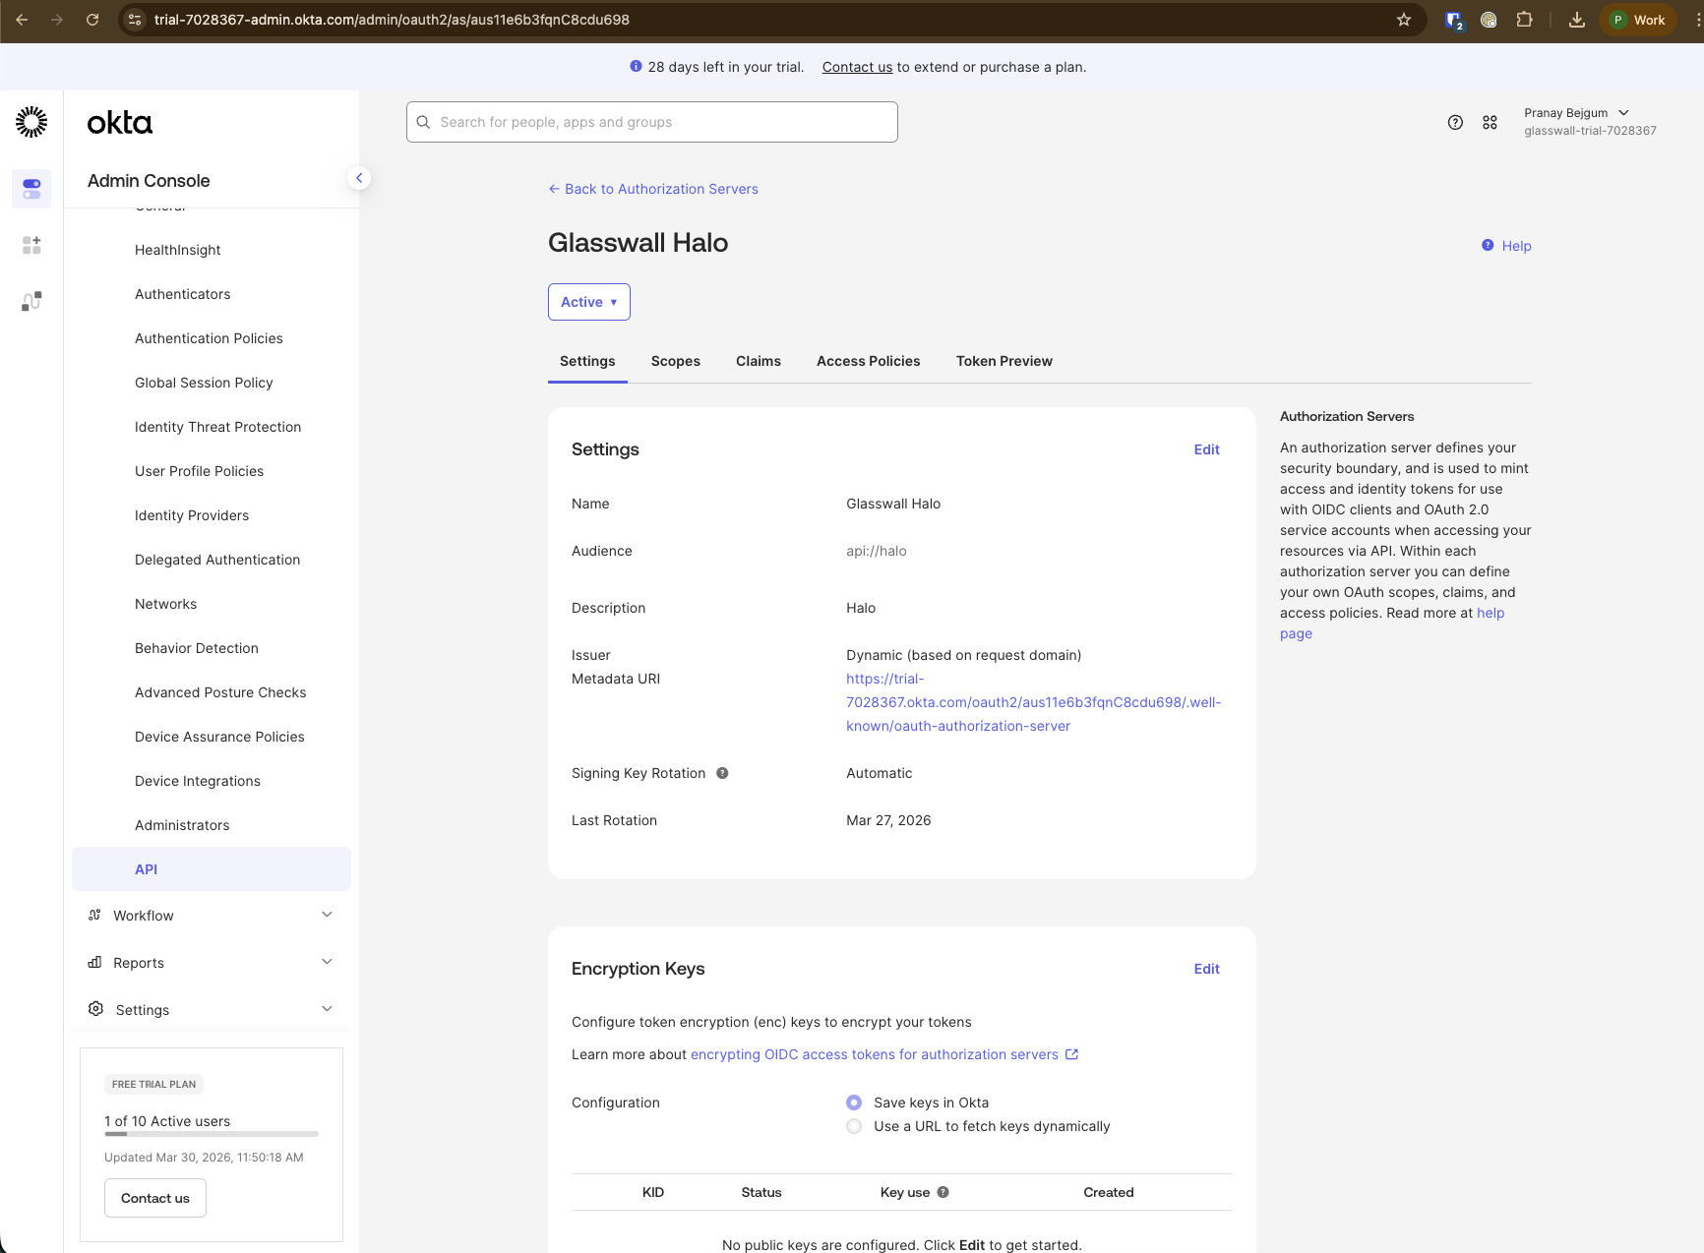Open the Active status dropdown
This screenshot has height=1253, width=1704.
click(588, 302)
